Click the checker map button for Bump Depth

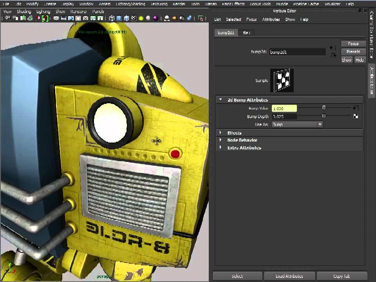click(x=356, y=116)
